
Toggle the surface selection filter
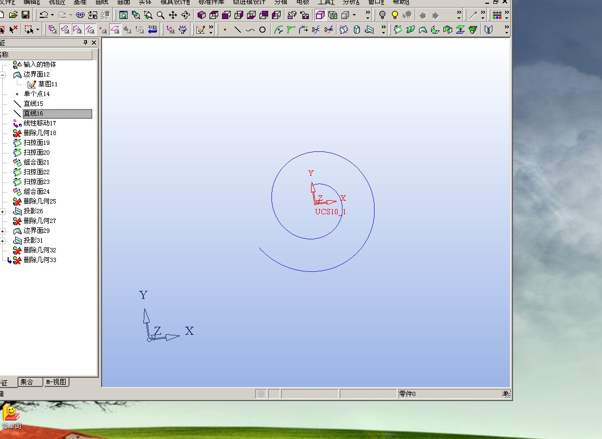pyautogui.click(x=65, y=29)
